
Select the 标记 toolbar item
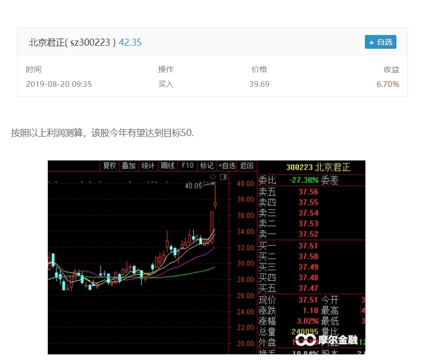click(x=207, y=166)
